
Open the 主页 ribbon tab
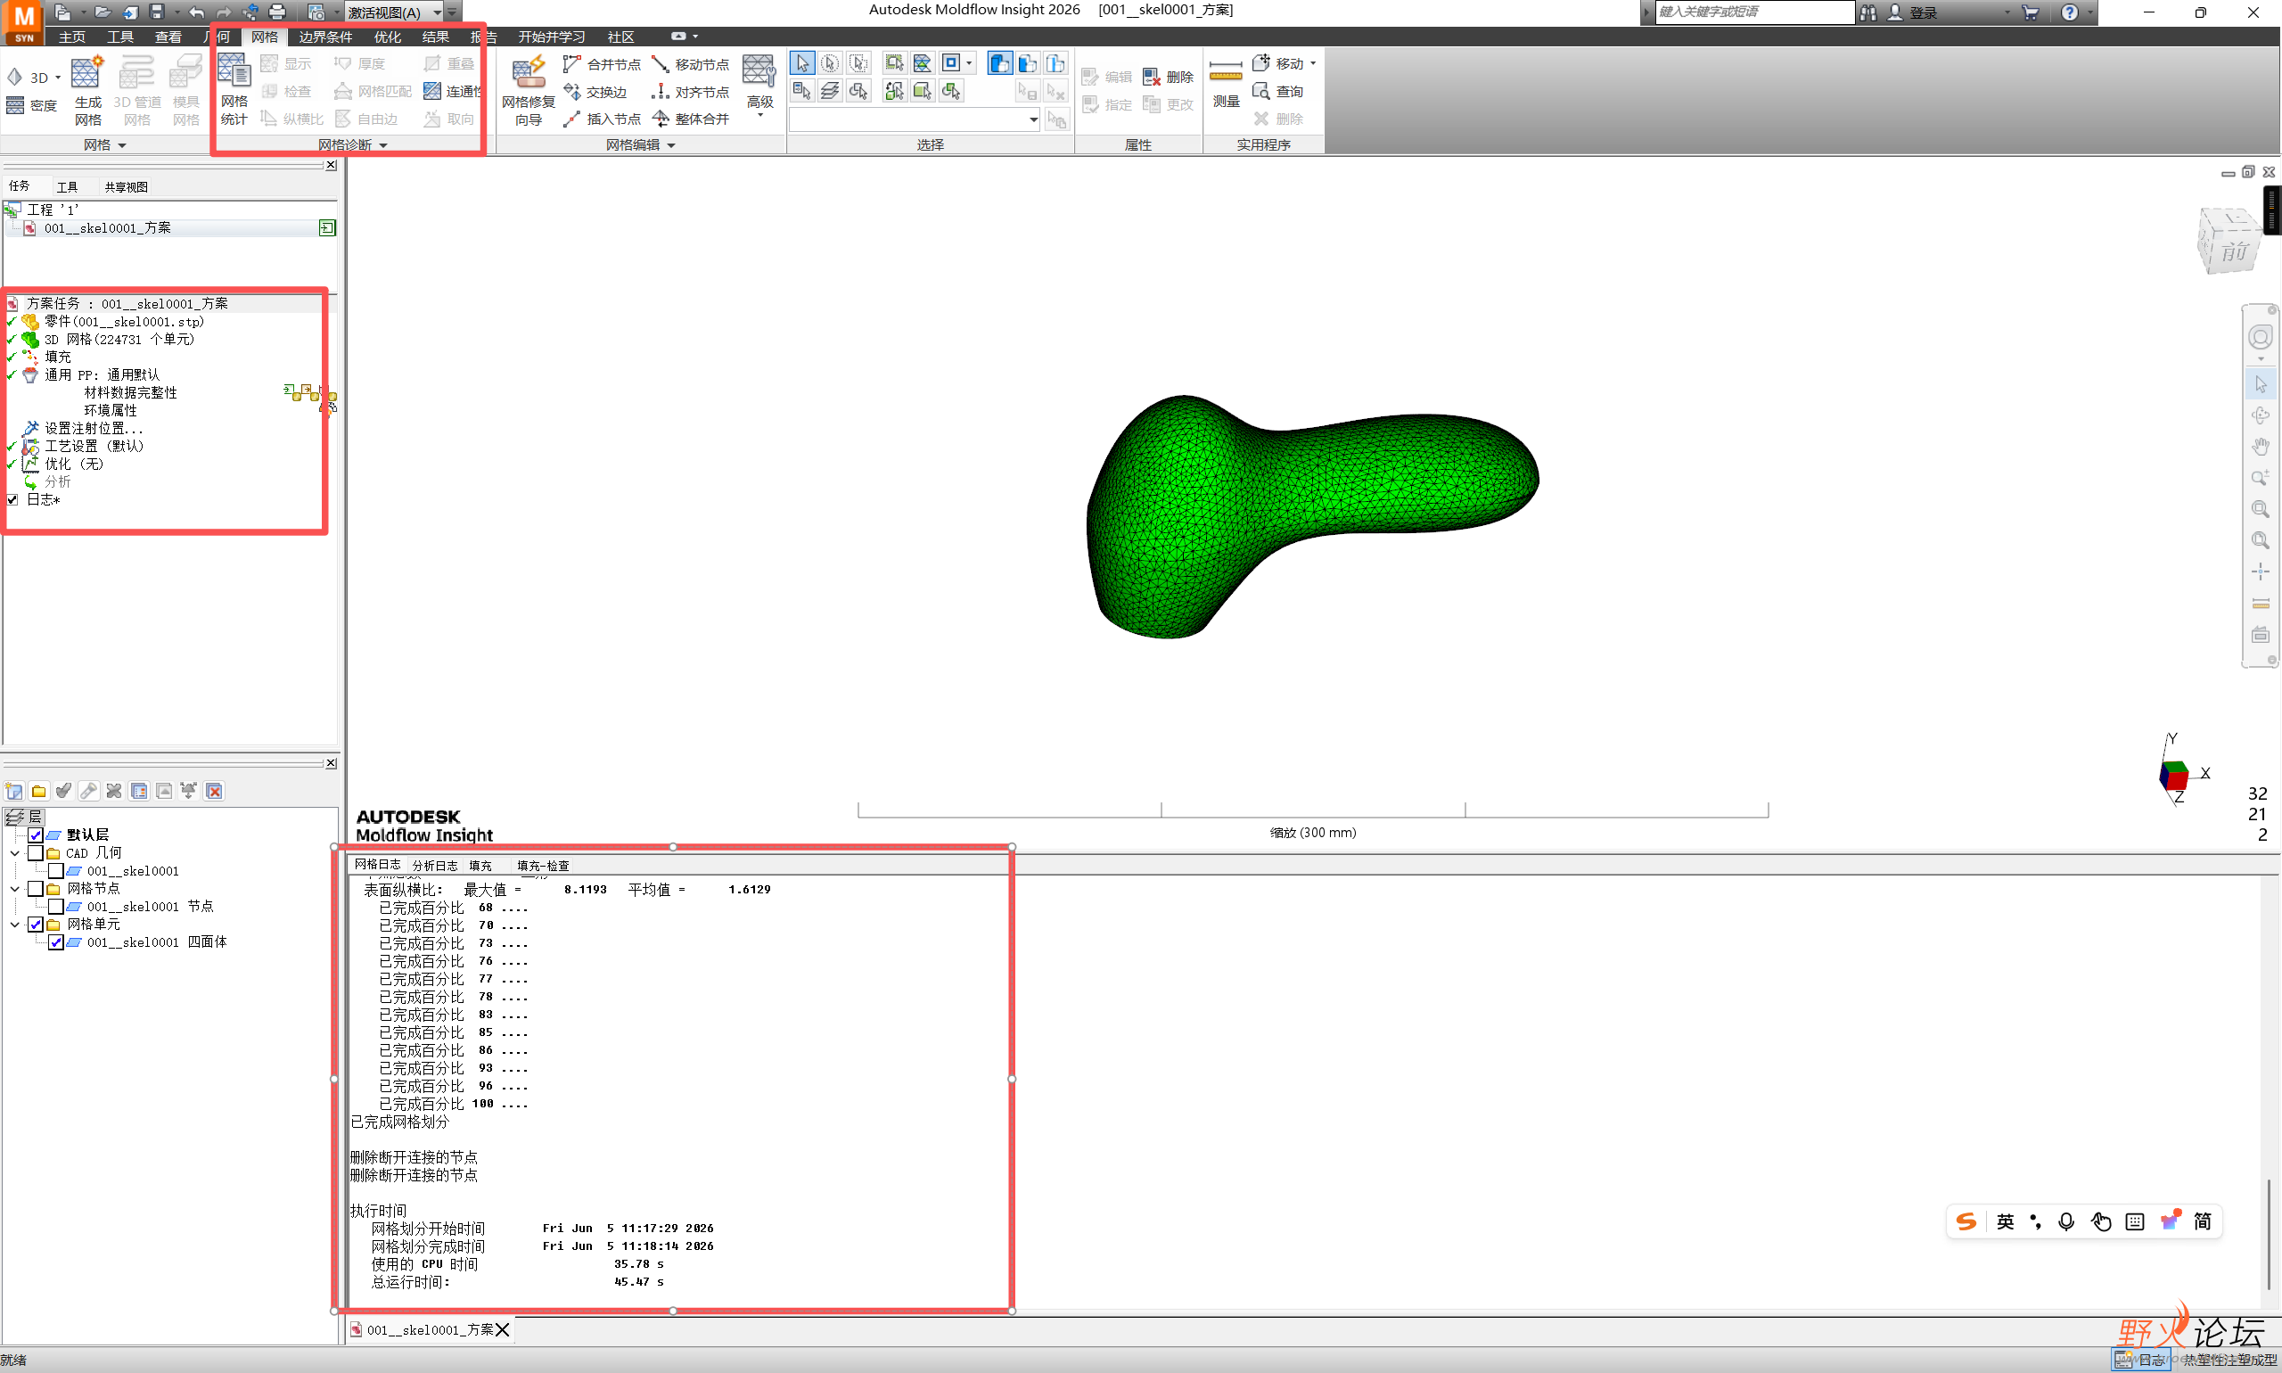coord(72,37)
